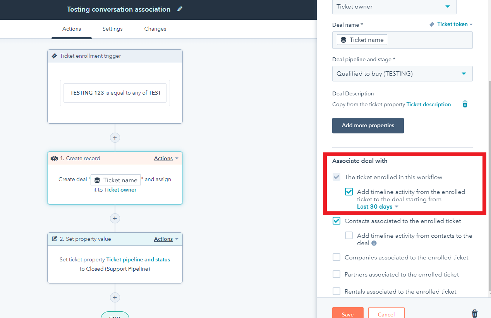Open the Deal pipeline and stage dropdown

click(x=402, y=74)
